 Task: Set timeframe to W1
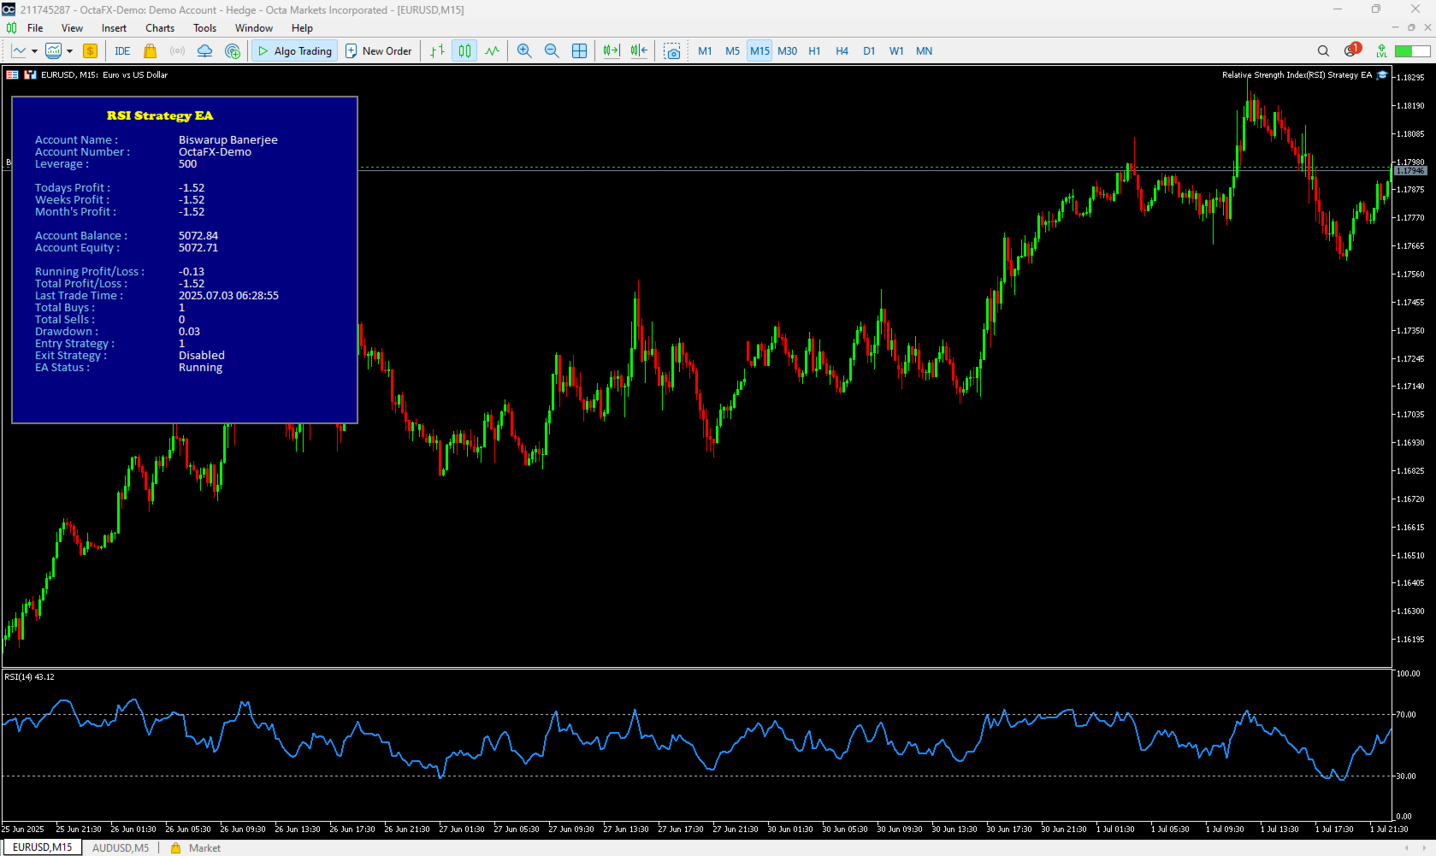pyautogui.click(x=896, y=51)
